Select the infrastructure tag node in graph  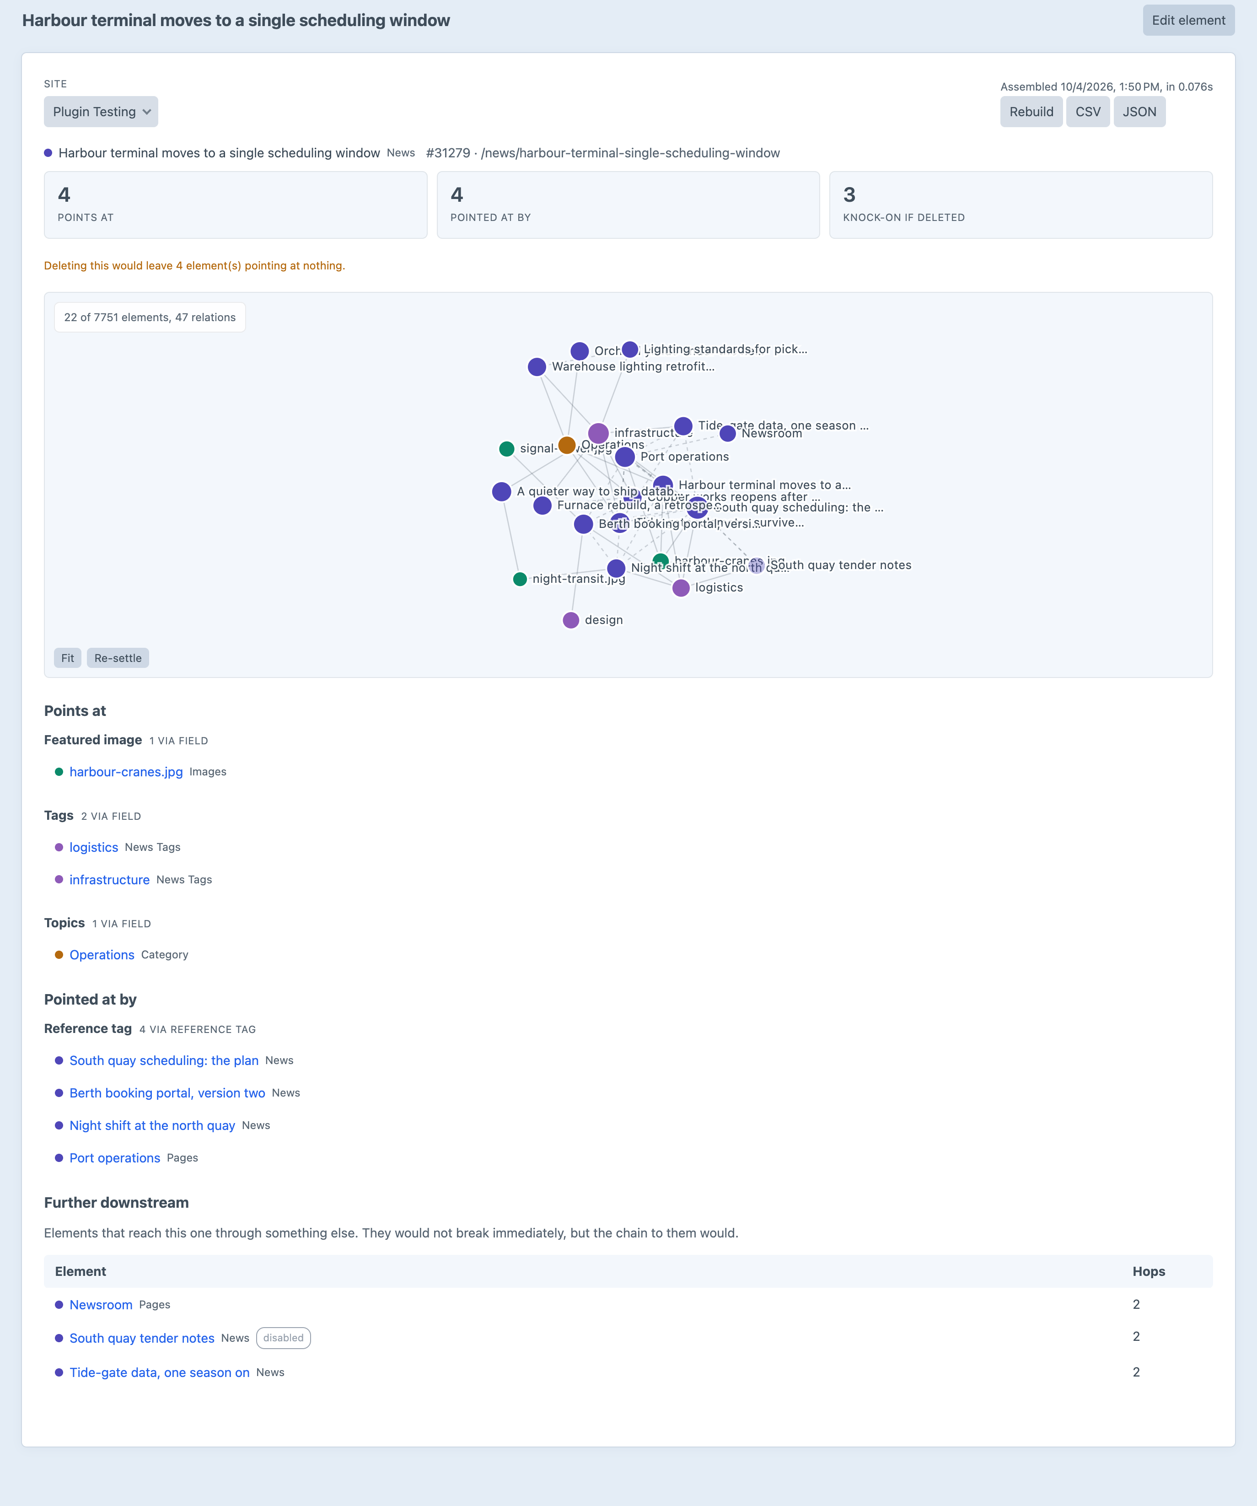click(x=599, y=433)
